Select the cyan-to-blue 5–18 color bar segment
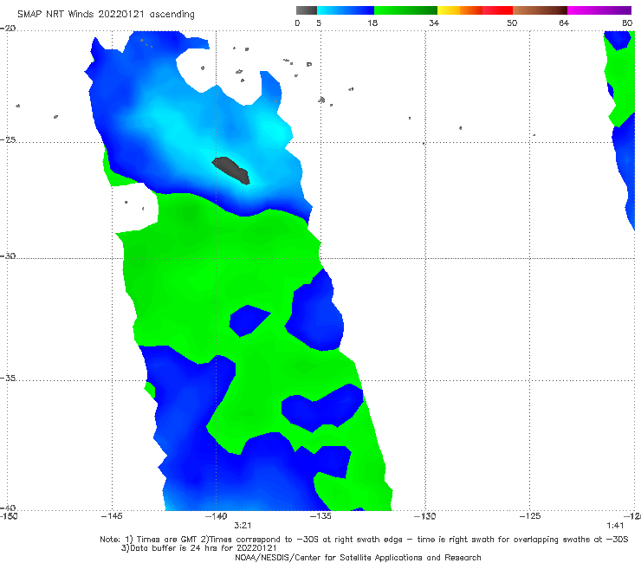Image resolution: width=641 pixels, height=563 pixels. pyautogui.click(x=346, y=10)
